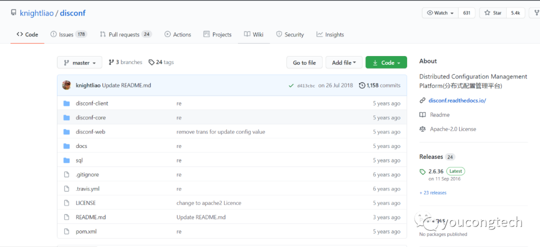View the 1,158 commits history
540x247 pixels.
pos(379,85)
